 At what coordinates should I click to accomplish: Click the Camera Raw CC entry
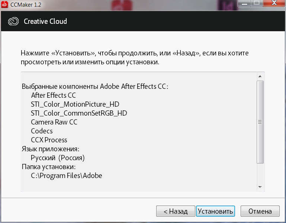(x=54, y=122)
